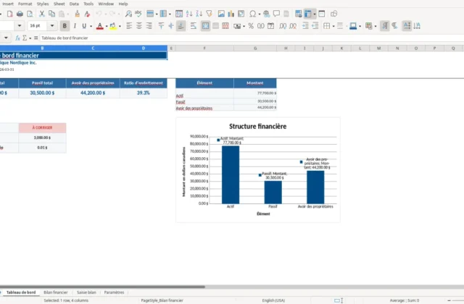This screenshot has width=464, height=304.
Task: Toggle the AutoFilter funnel
Action: pos(210,14)
